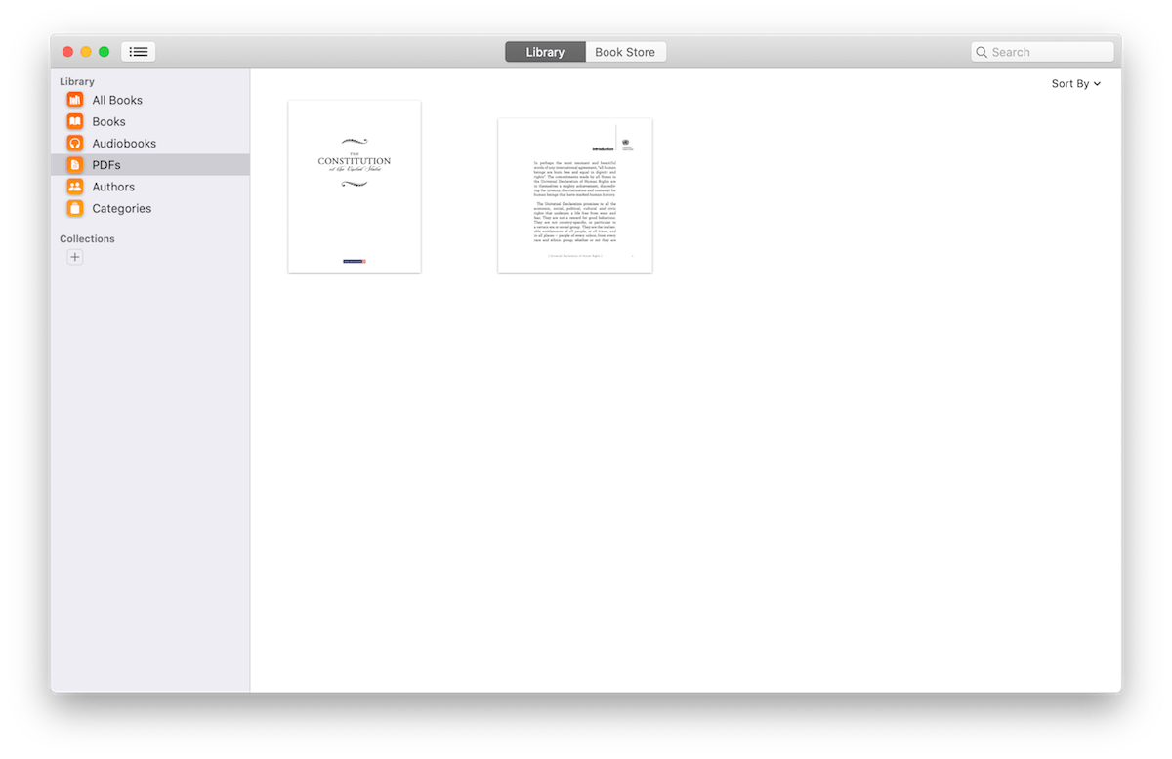Select the PDFs document icon
Screen dimensions: 1172x759
click(75, 165)
